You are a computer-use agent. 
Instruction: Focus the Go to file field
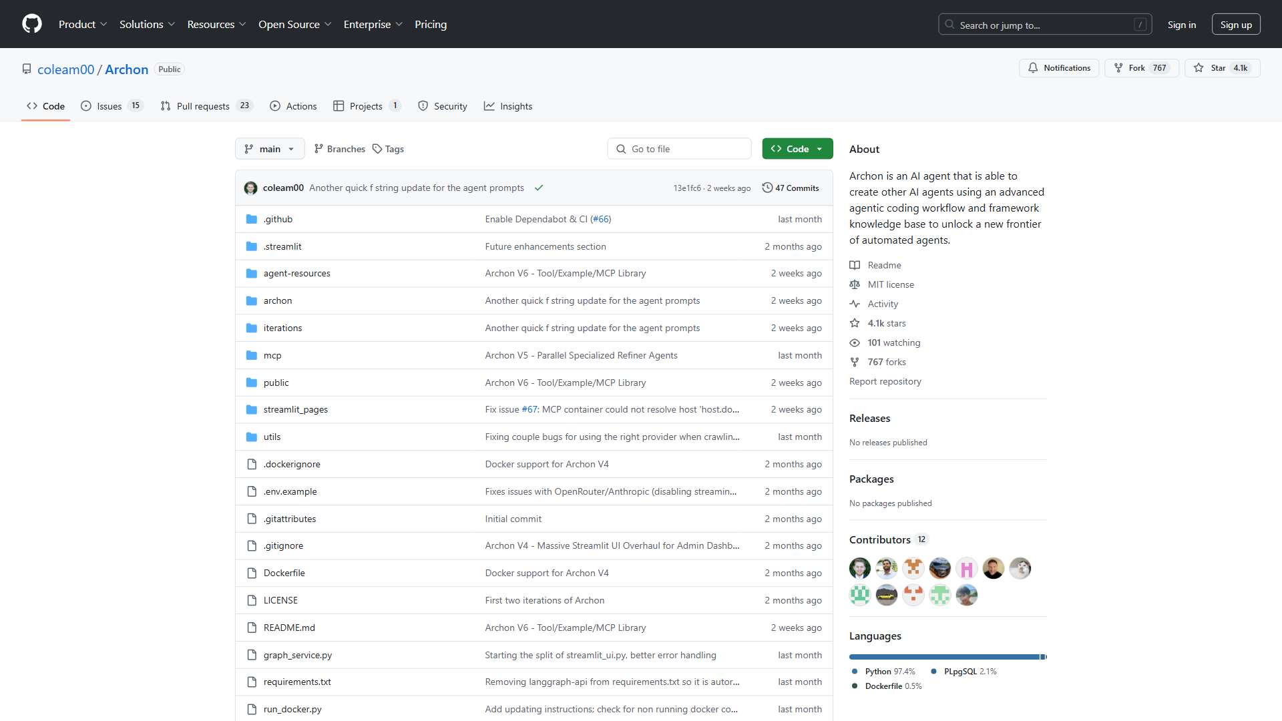click(x=679, y=149)
